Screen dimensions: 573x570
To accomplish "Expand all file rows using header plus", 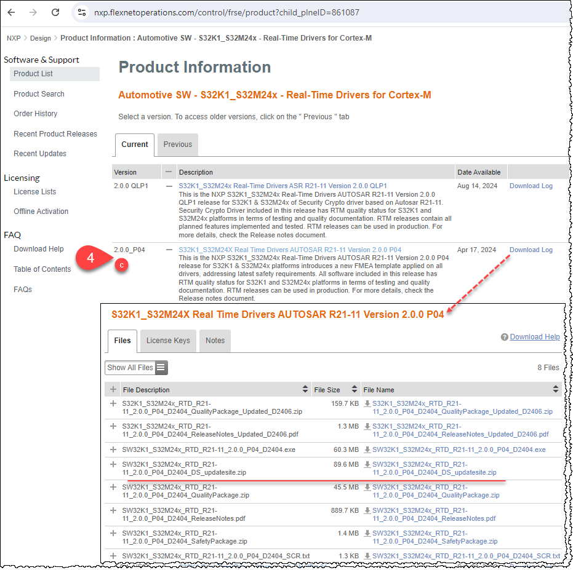I will [x=113, y=389].
